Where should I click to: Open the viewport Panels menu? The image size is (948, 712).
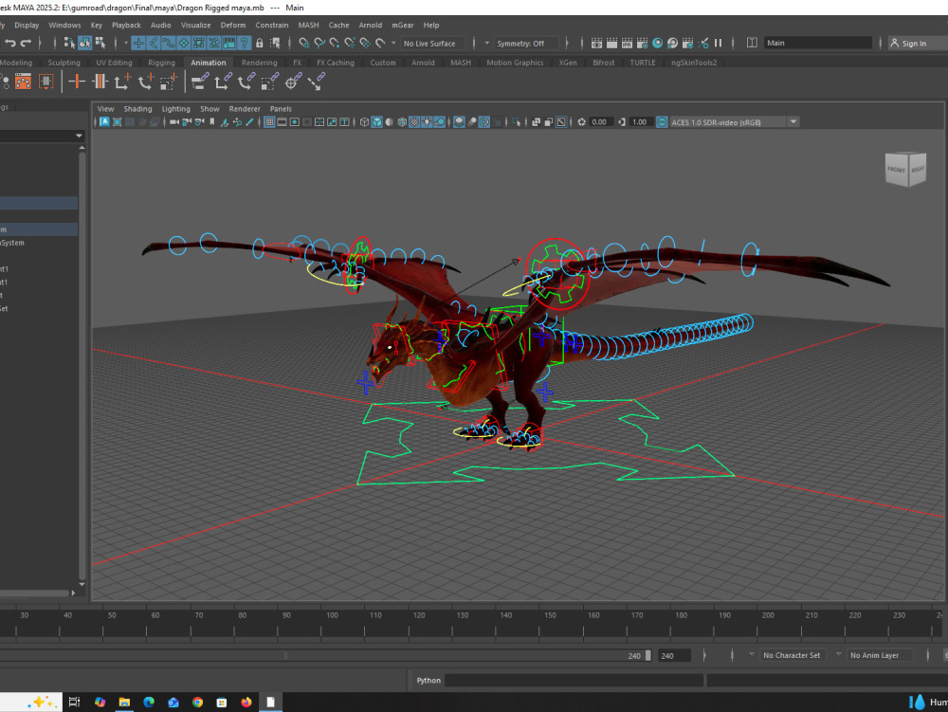click(x=281, y=109)
